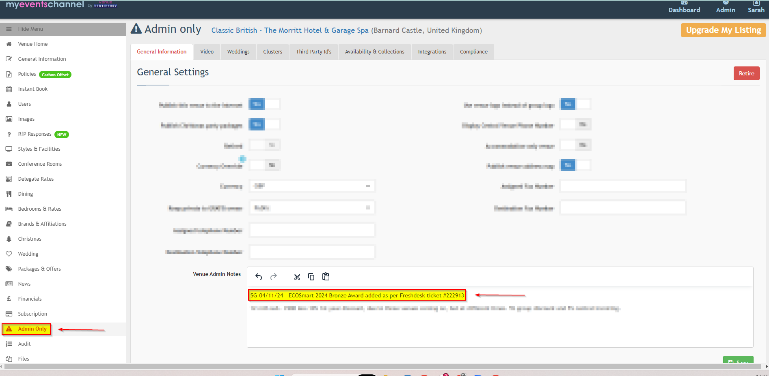Click the RfP Responses question mark icon
Viewport: 769px width, 376px height.
(x=9, y=134)
